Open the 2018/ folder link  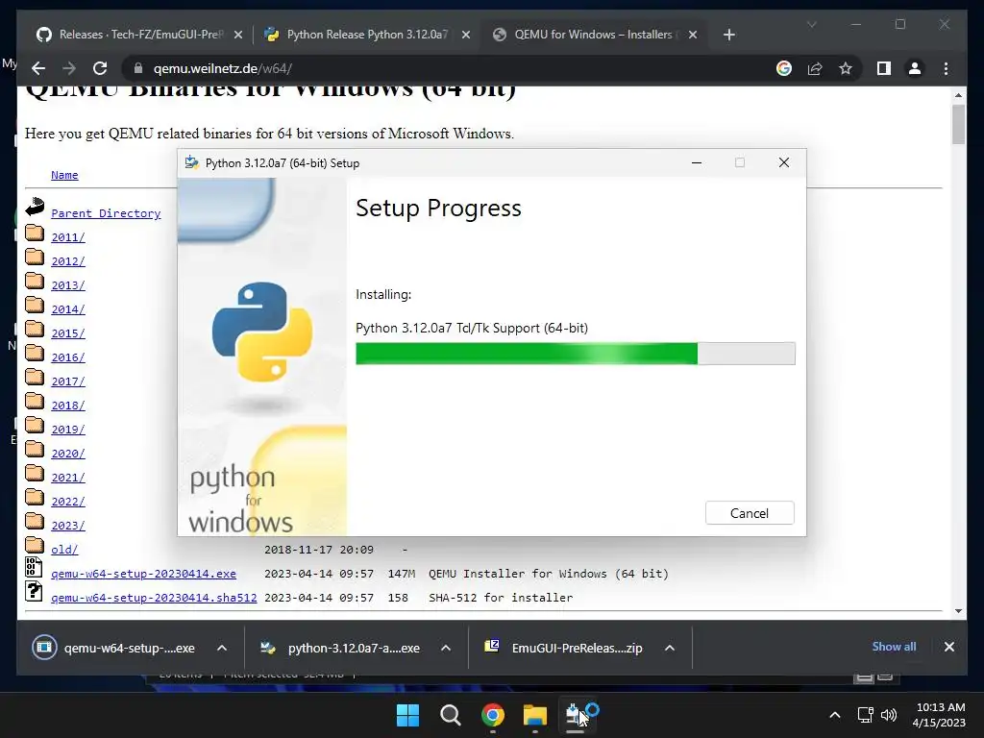tap(68, 406)
